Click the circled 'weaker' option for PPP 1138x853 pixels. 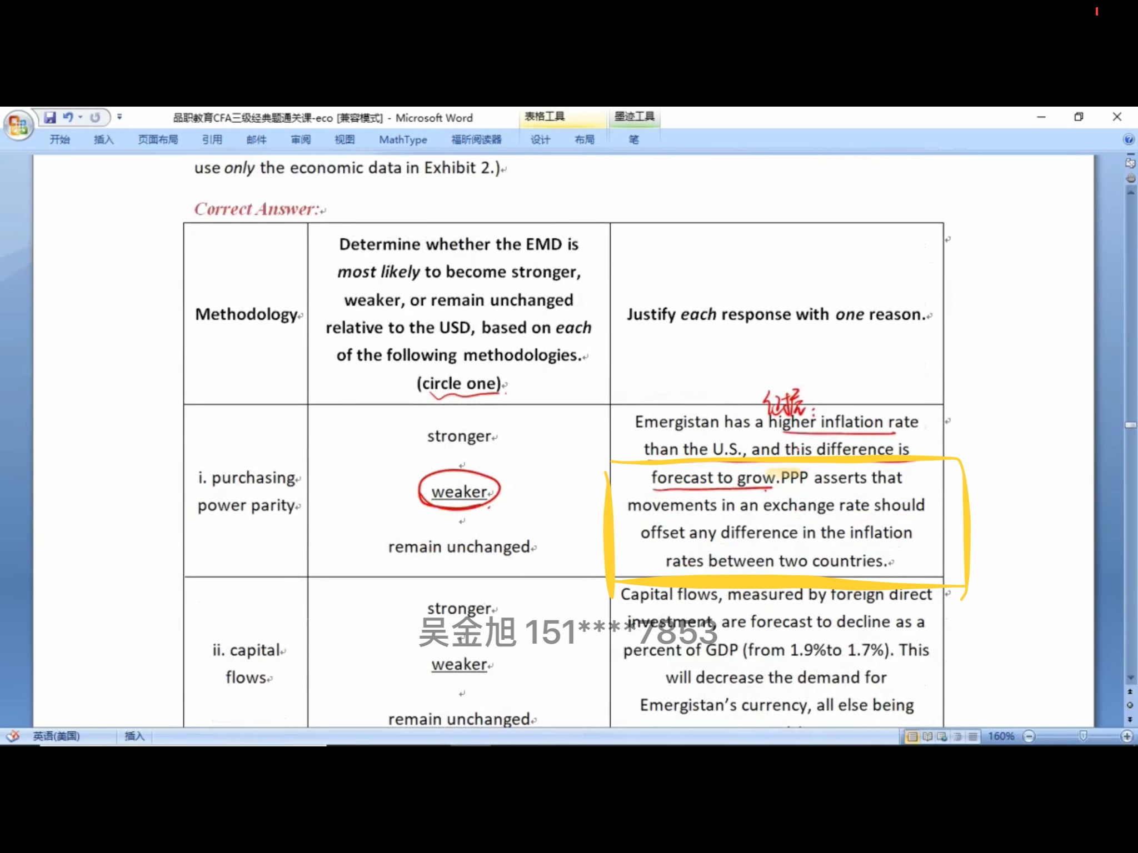tap(460, 491)
